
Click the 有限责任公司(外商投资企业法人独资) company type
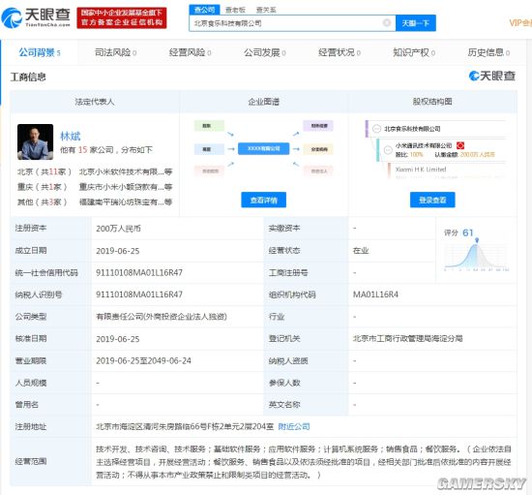coord(162,317)
